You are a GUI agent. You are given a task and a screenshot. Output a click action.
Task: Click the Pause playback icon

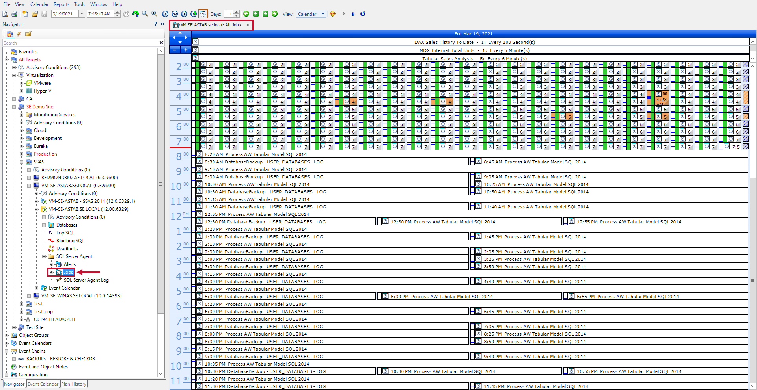[353, 14]
